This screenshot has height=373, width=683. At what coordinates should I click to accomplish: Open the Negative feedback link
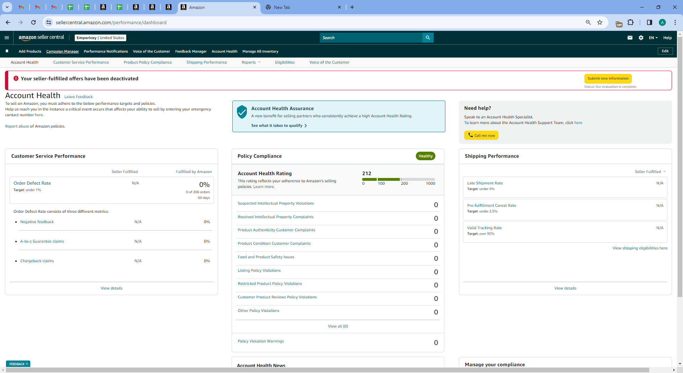(37, 222)
